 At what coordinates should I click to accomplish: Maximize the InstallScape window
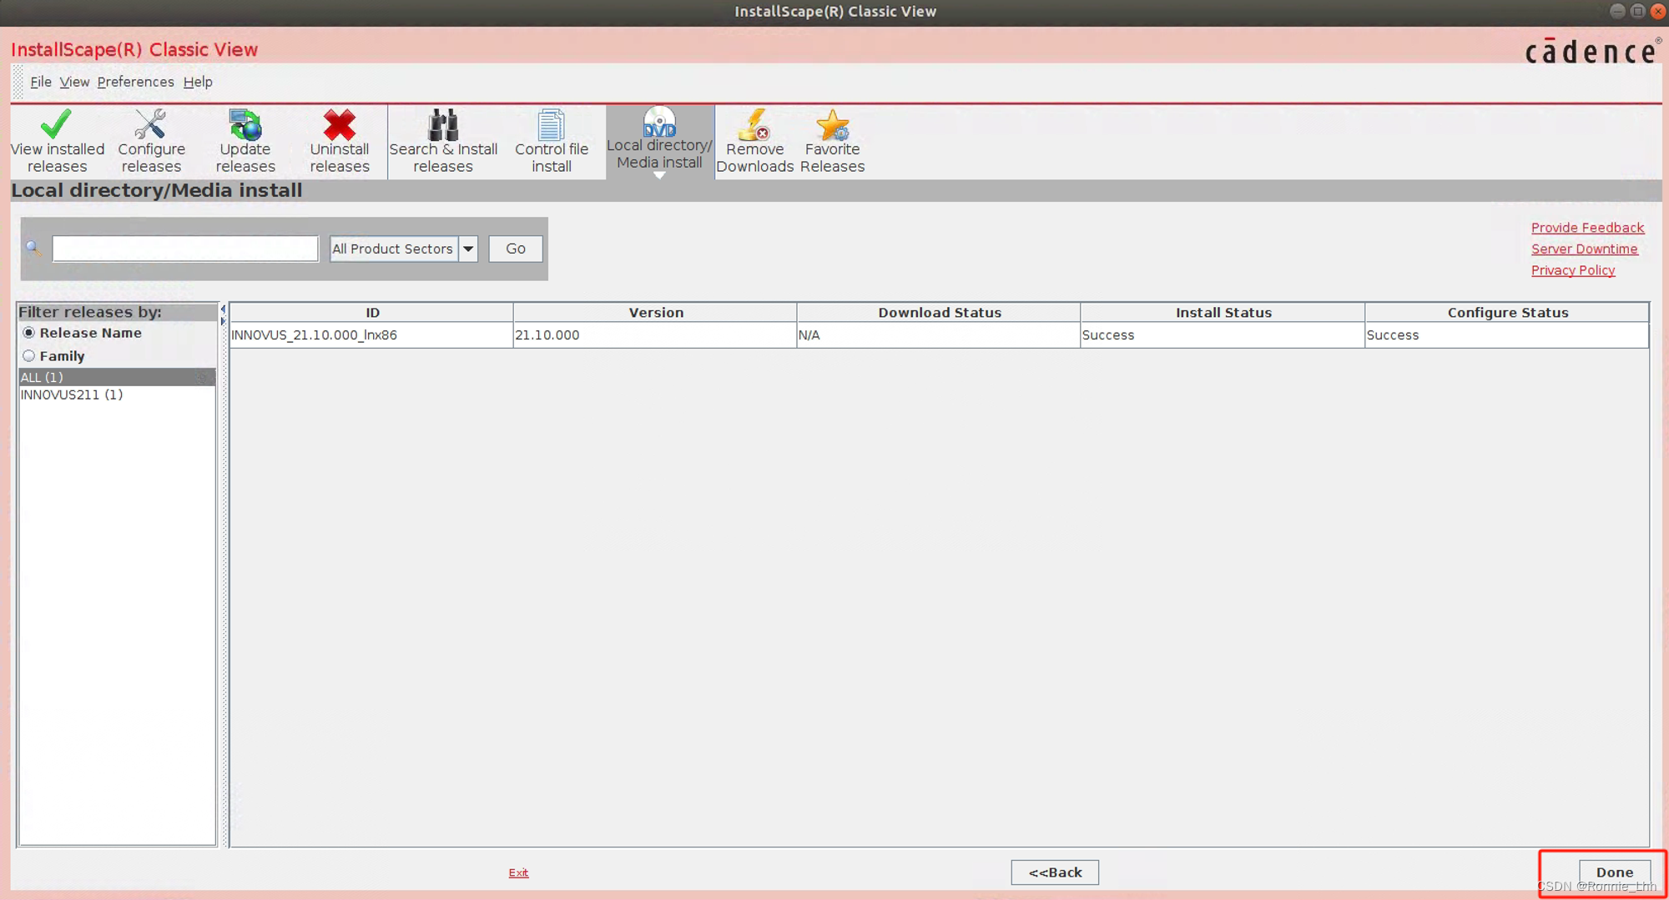1638,11
